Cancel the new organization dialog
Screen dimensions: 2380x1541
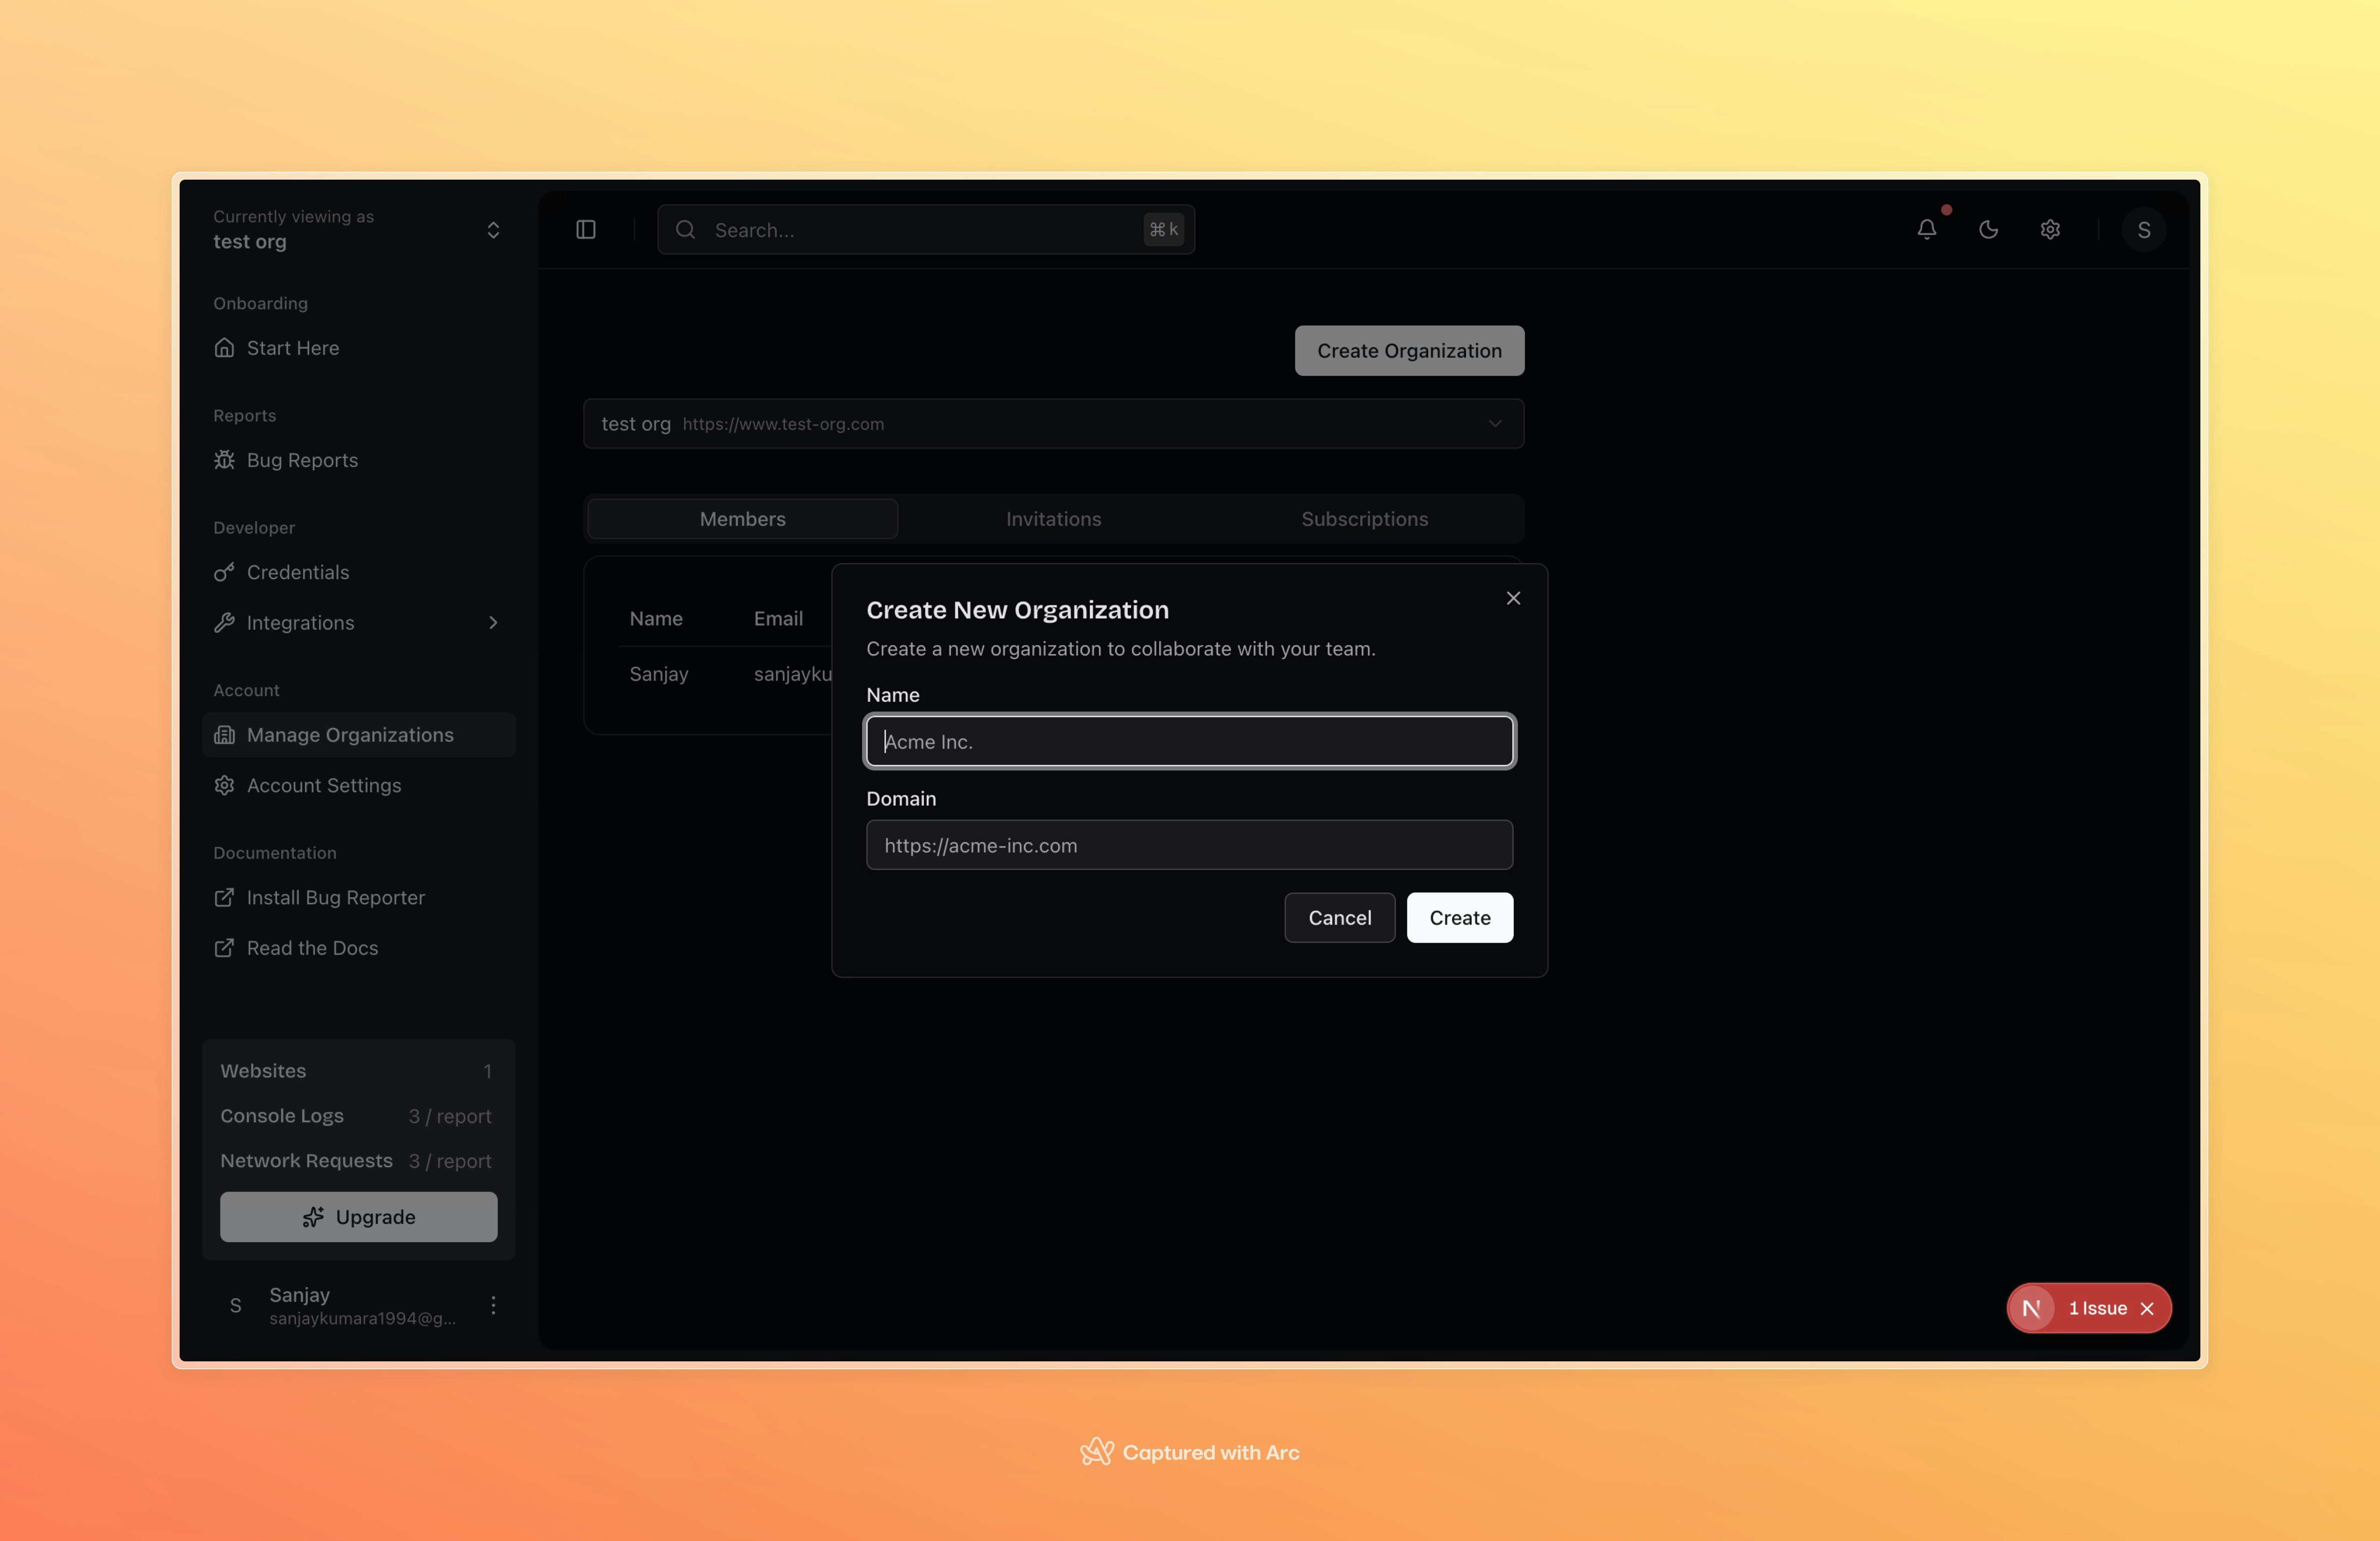pyautogui.click(x=1339, y=918)
